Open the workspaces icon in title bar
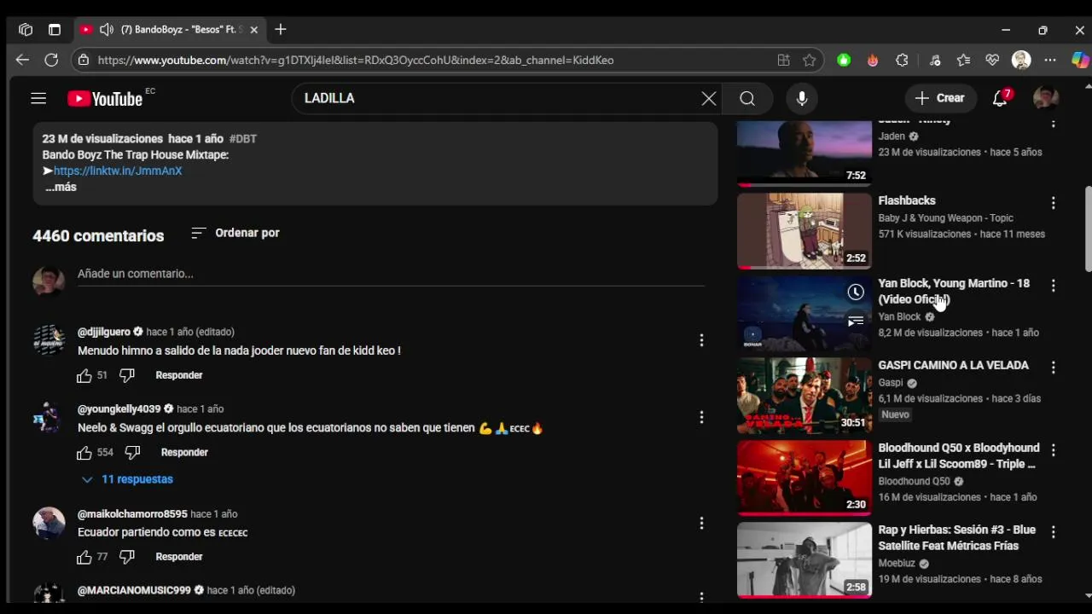Image resolution: width=1092 pixels, height=614 pixels. click(x=26, y=30)
